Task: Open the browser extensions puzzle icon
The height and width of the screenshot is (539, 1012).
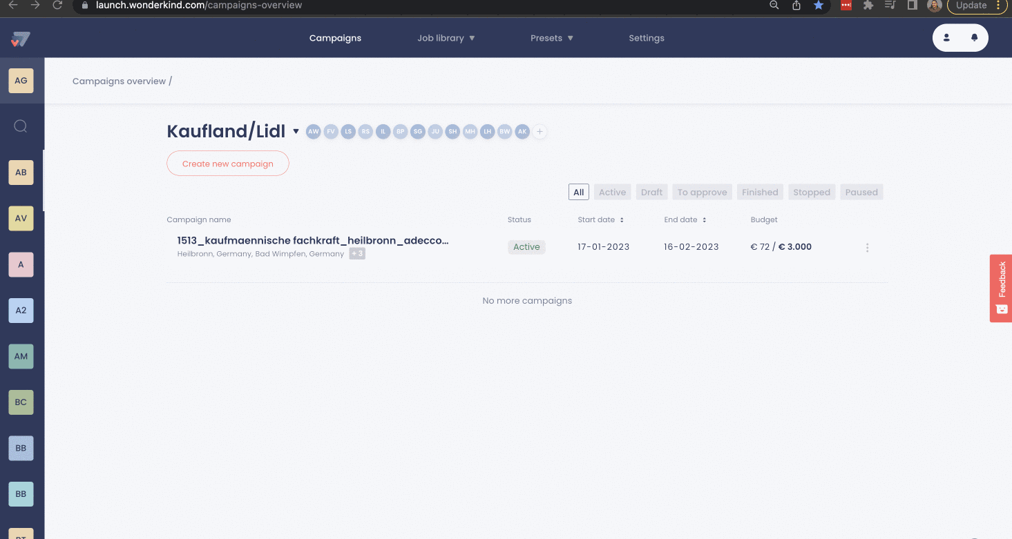Action: 868,5
